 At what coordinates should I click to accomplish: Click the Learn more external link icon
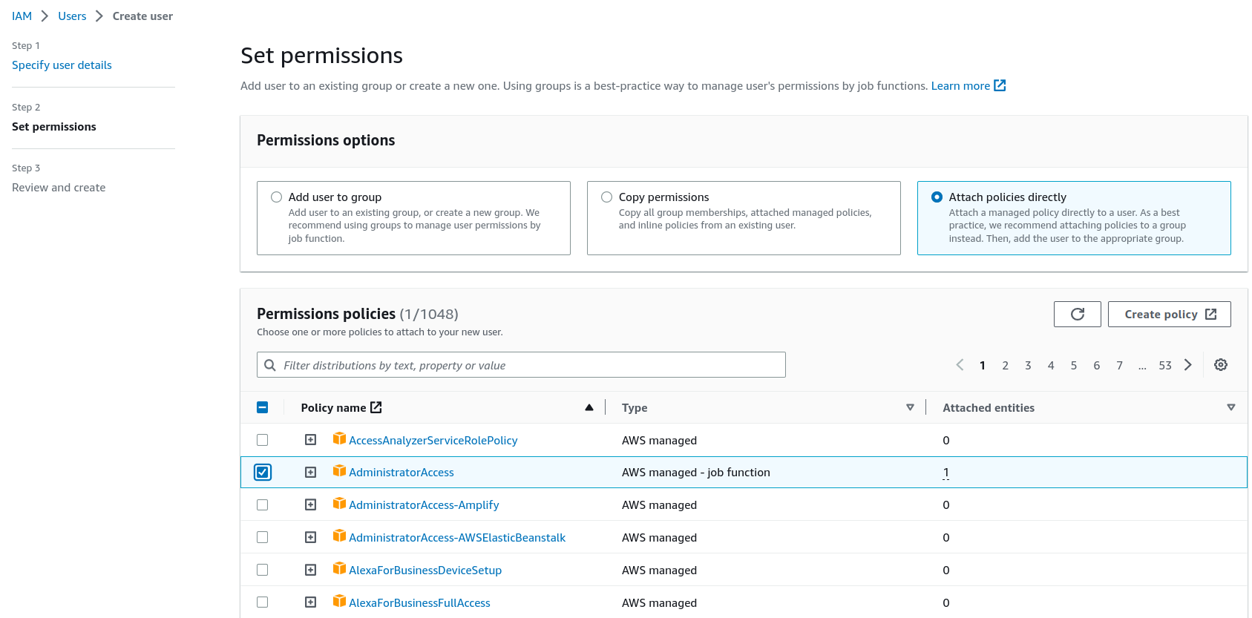1000,86
